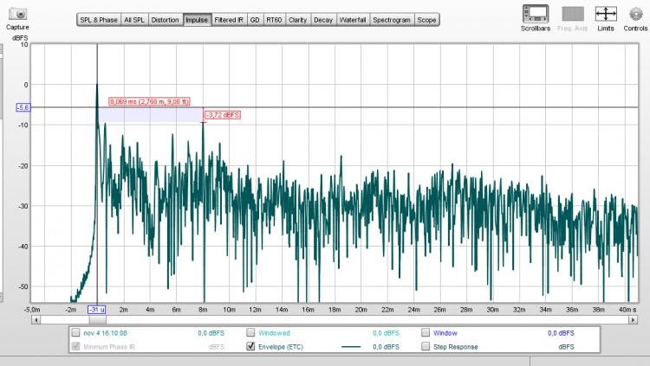The width and height of the screenshot is (650, 366).
Task: Switch to the Waterfall tab
Action: 353,20
